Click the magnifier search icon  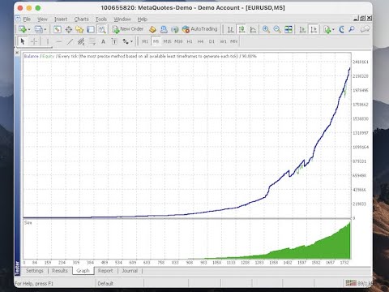[352, 29]
